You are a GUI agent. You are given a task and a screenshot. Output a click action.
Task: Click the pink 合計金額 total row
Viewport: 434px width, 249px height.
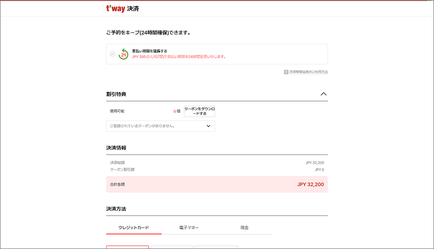tap(217, 184)
